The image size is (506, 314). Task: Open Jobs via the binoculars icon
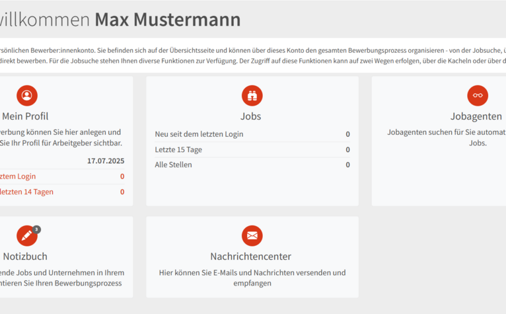pos(252,96)
